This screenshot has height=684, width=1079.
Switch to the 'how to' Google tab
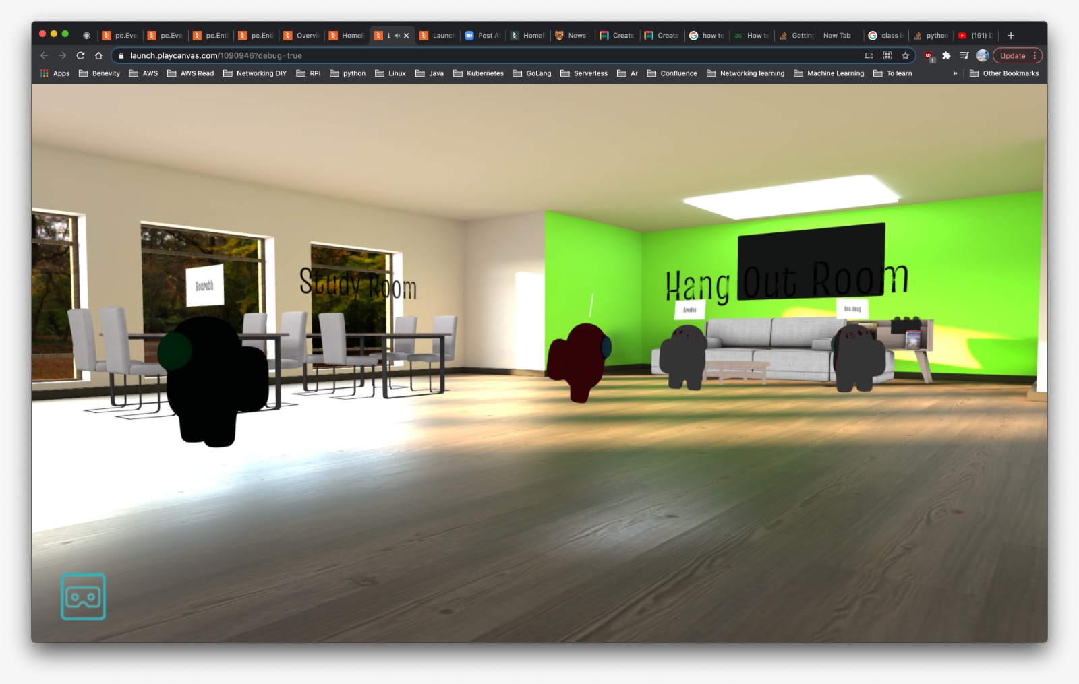(707, 36)
